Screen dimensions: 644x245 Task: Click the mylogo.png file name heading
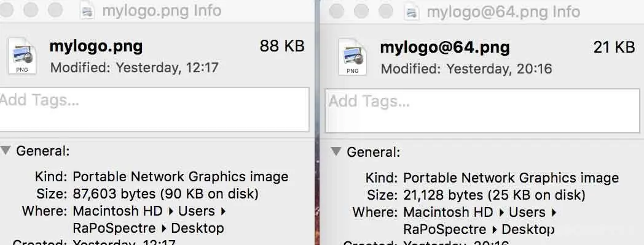click(x=96, y=47)
